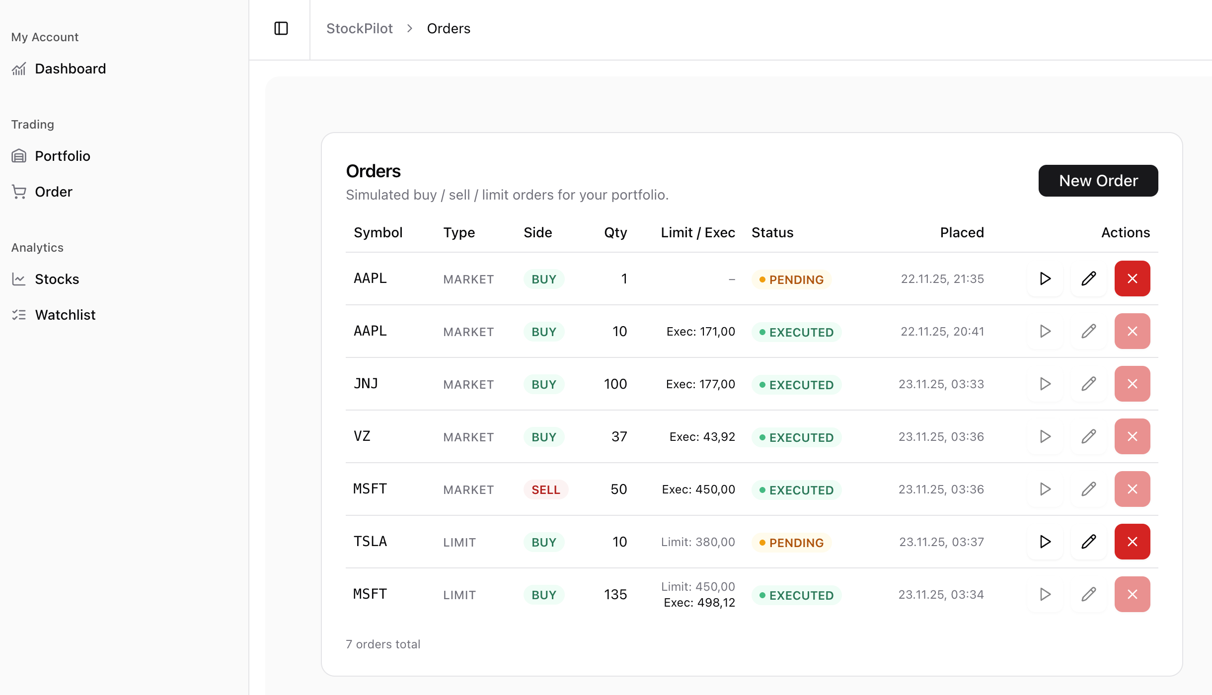Execute the pending AAPL order
This screenshot has height=695, width=1212.
[x=1045, y=278]
